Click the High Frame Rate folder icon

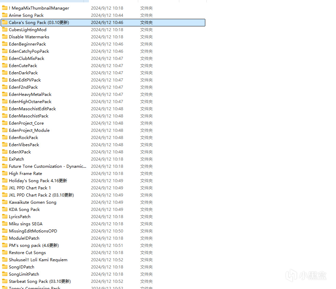[x=5, y=174]
